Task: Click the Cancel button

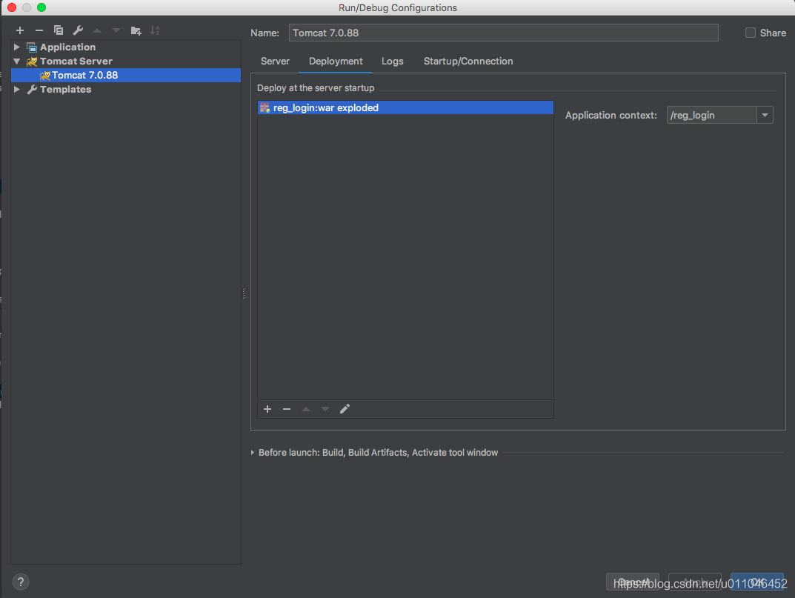Action: point(632,582)
